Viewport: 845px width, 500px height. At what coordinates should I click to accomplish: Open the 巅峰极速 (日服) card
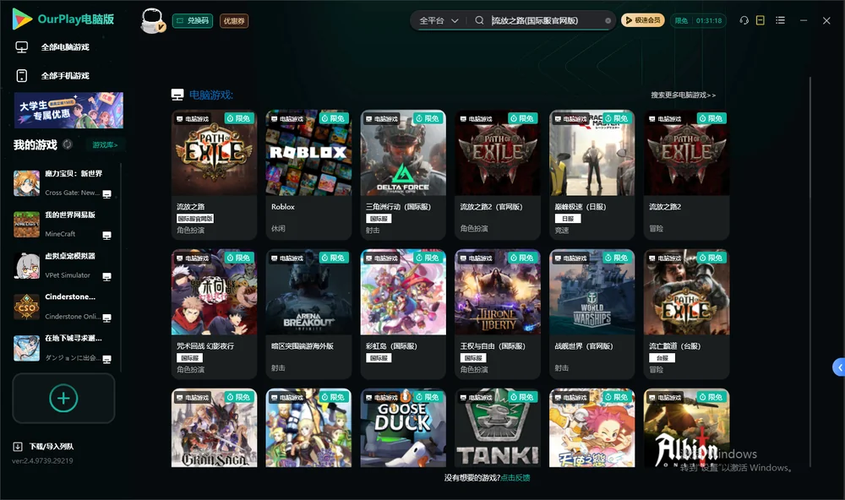pos(591,175)
